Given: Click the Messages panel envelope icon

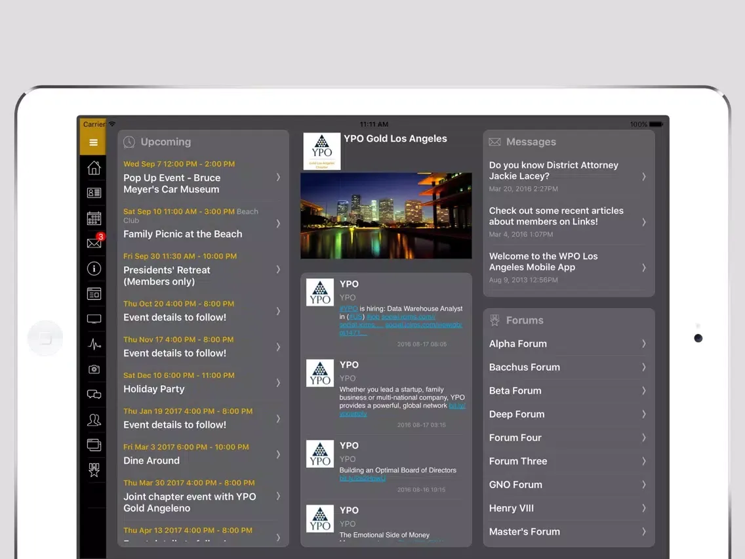Looking at the screenshot, I should point(494,142).
